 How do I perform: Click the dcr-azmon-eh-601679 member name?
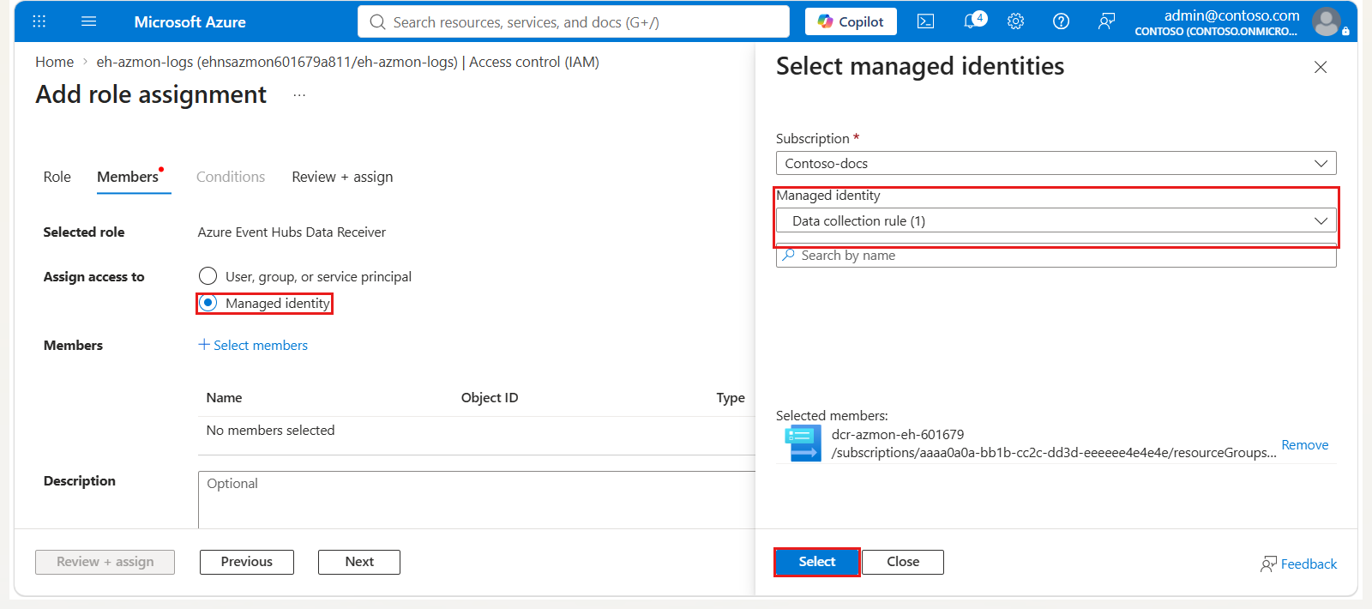898,435
